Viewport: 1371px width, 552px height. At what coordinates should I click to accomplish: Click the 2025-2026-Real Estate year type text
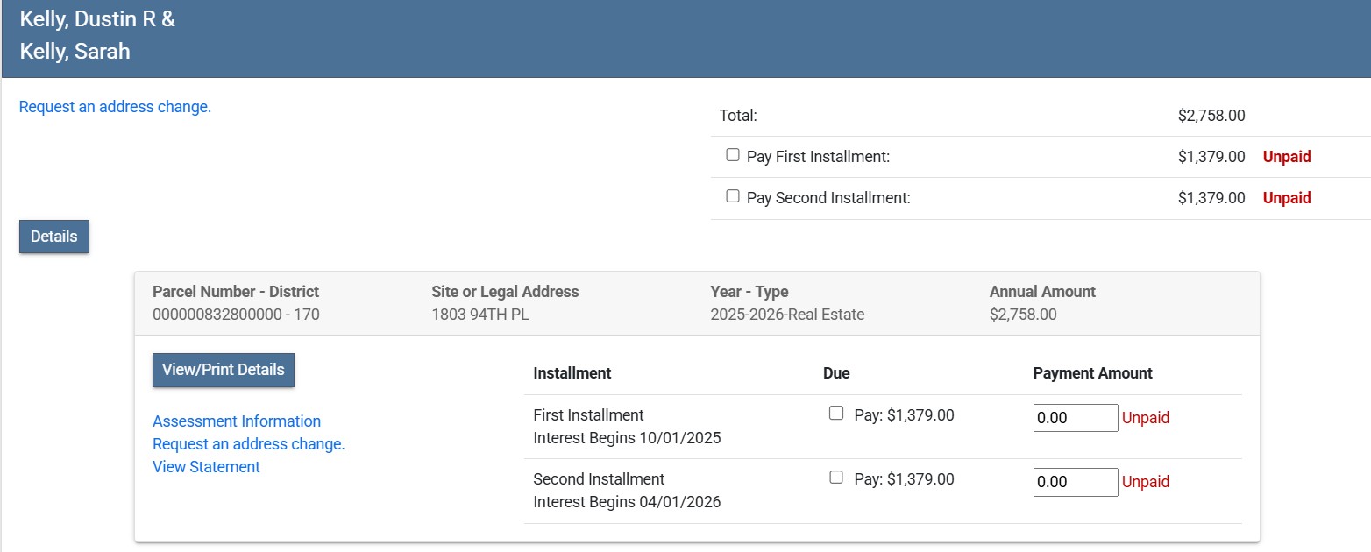(787, 315)
